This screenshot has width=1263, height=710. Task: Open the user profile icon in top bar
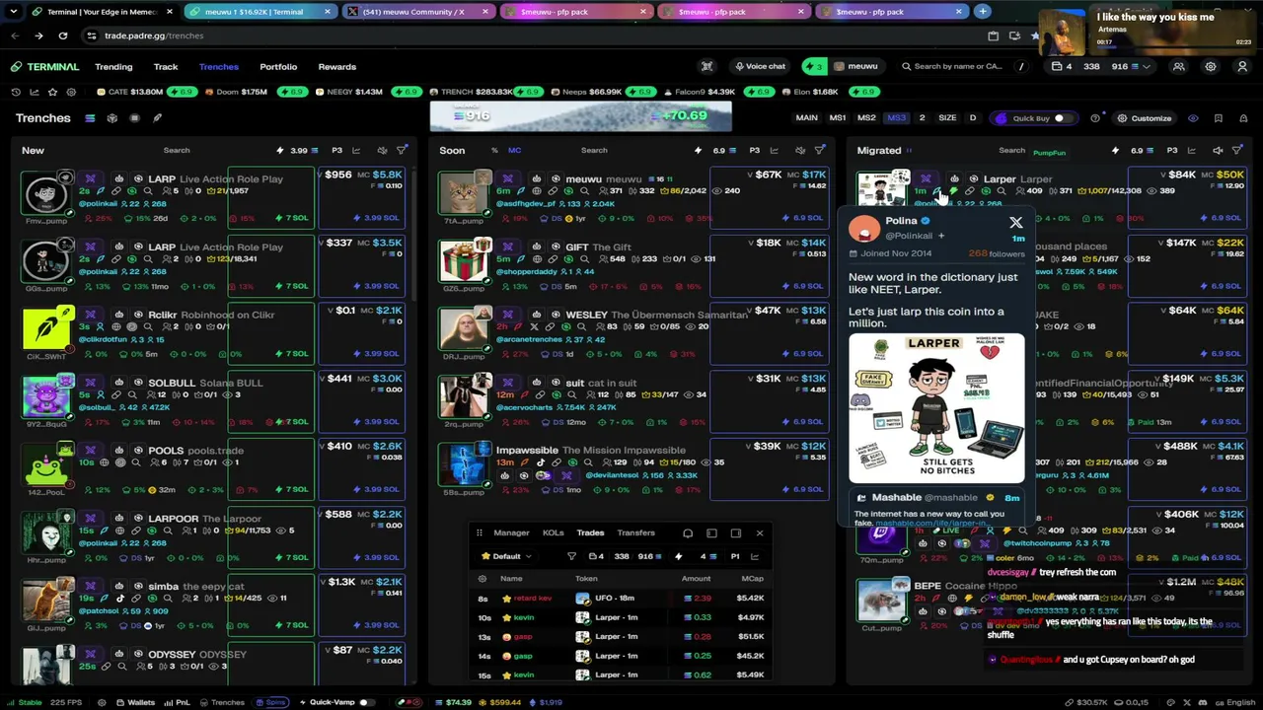click(x=1242, y=67)
